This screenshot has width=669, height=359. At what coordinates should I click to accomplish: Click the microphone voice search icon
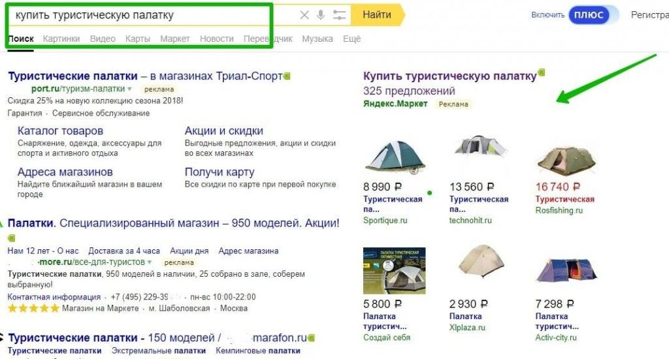(321, 15)
